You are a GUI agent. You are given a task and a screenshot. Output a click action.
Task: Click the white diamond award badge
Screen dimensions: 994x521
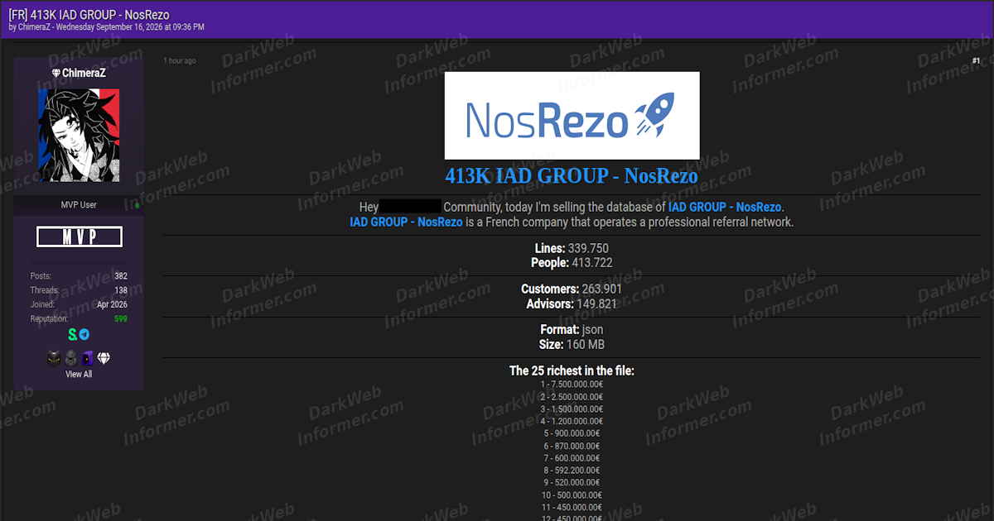tap(104, 358)
